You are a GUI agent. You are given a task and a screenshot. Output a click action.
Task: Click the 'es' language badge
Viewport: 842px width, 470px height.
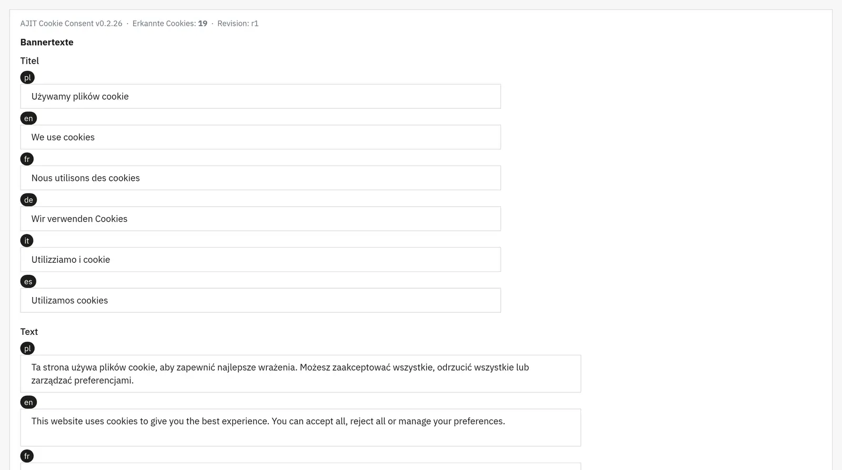[28, 281]
